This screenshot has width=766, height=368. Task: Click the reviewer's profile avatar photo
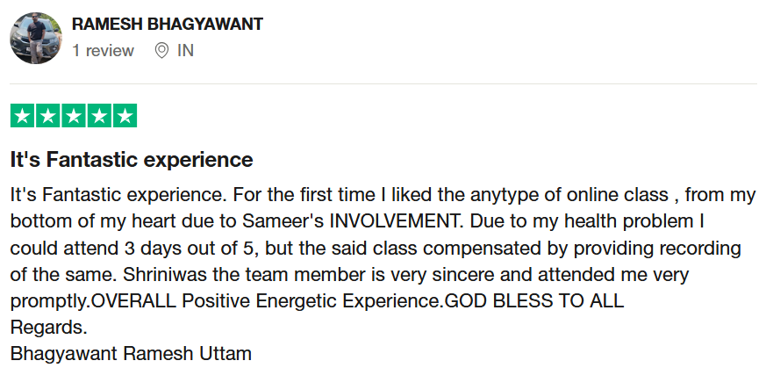[35, 38]
